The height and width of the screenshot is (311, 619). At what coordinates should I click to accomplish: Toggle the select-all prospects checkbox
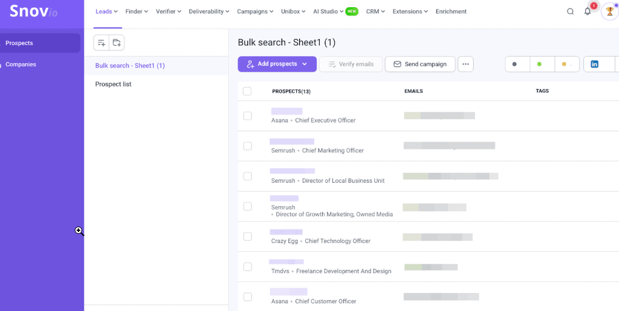(x=247, y=91)
